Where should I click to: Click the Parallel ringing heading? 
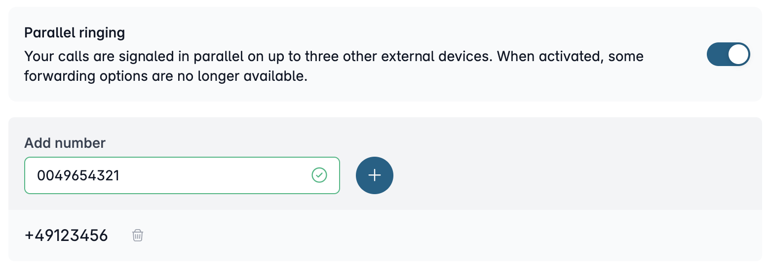pyautogui.click(x=75, y=33)
